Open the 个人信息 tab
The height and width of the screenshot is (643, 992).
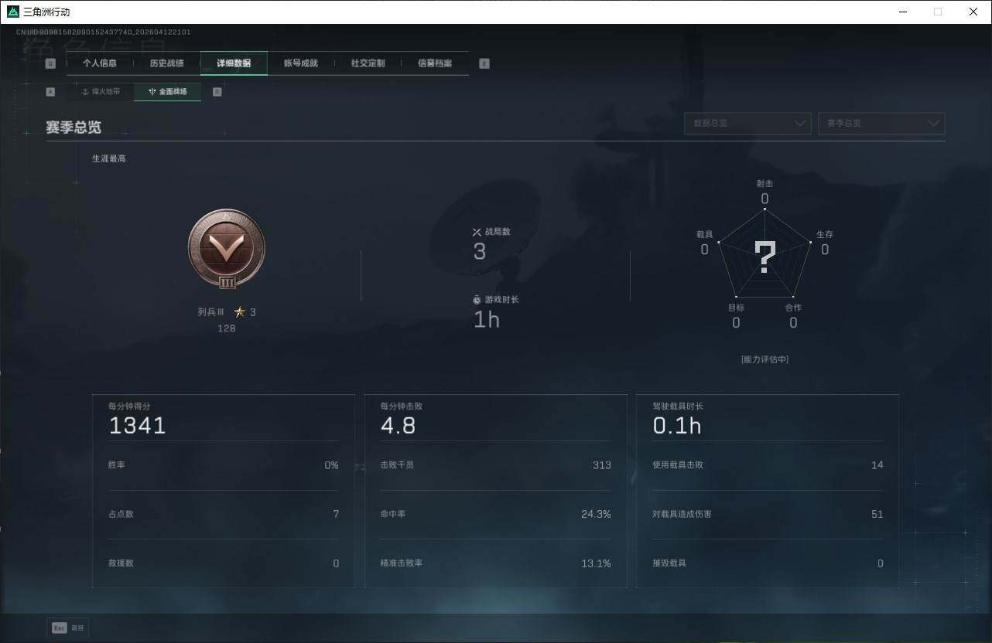(x=100, y=63)
